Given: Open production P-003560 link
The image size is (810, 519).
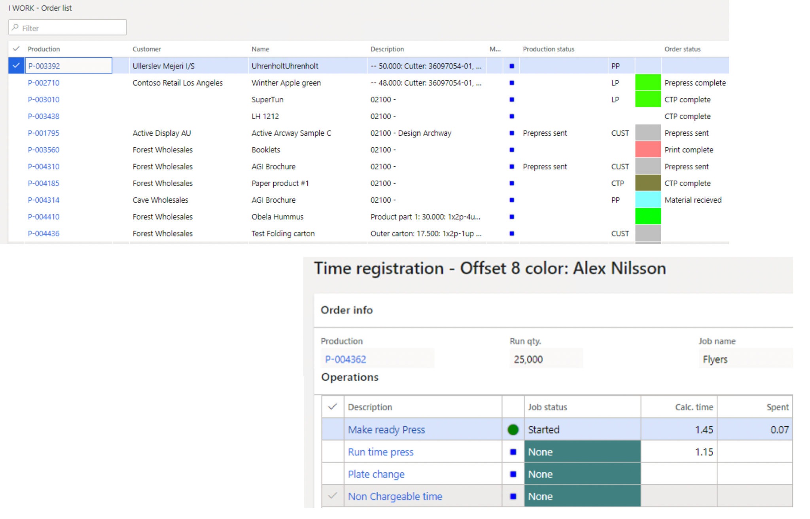Looking at the screenshot, I should pos(44,150).
